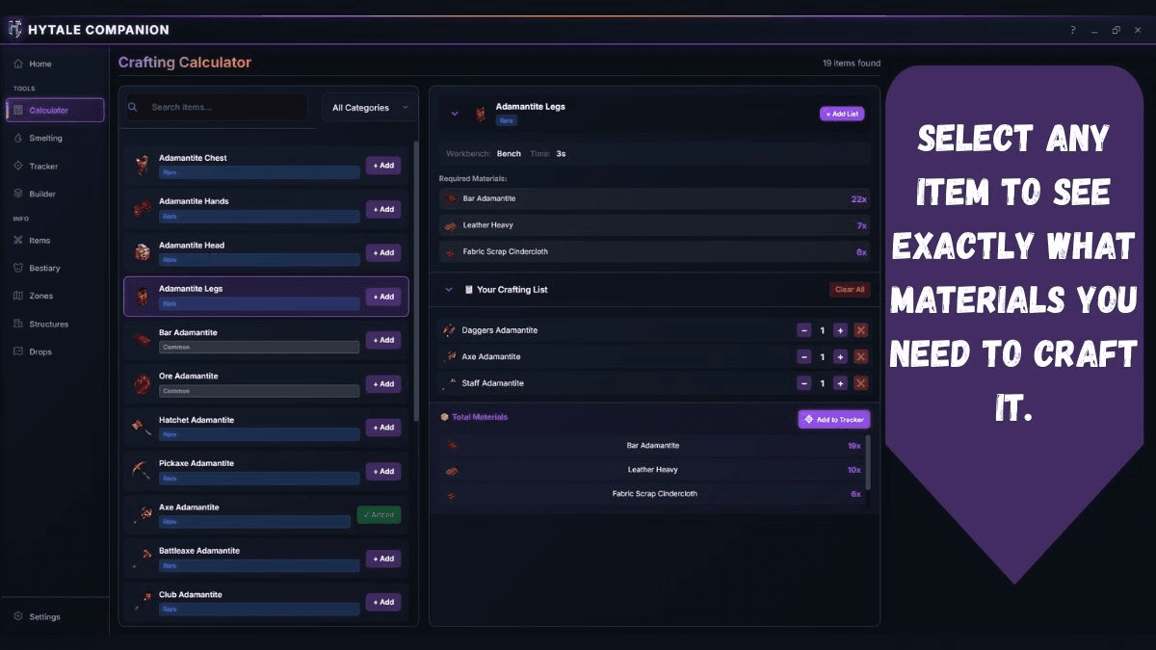1156x650 pixels.
Task: Focus the Search items field
Action: pyautogui.click(x=216, y=108)
